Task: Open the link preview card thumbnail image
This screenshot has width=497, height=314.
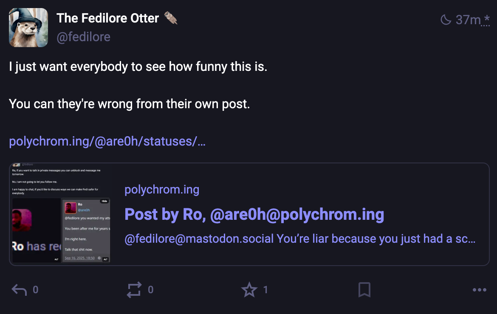Action: tap(61, 214)
